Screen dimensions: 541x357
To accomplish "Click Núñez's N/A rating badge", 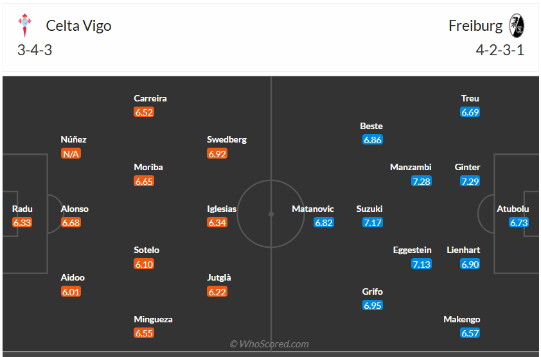I will click(x=71, y=153).
